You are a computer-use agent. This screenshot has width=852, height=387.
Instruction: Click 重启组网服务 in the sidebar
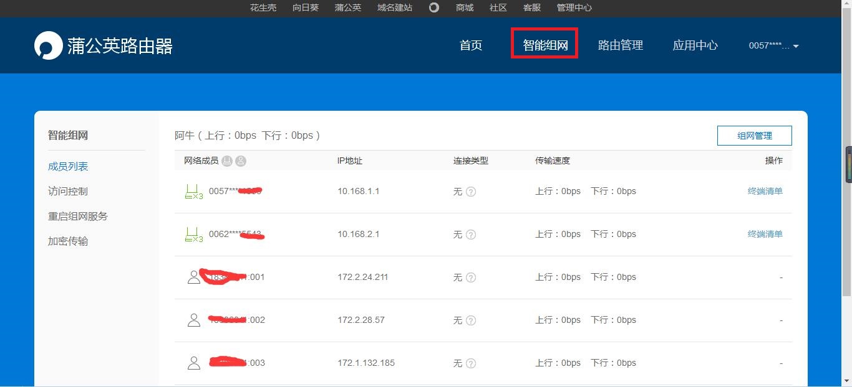[x=77, y=216]
